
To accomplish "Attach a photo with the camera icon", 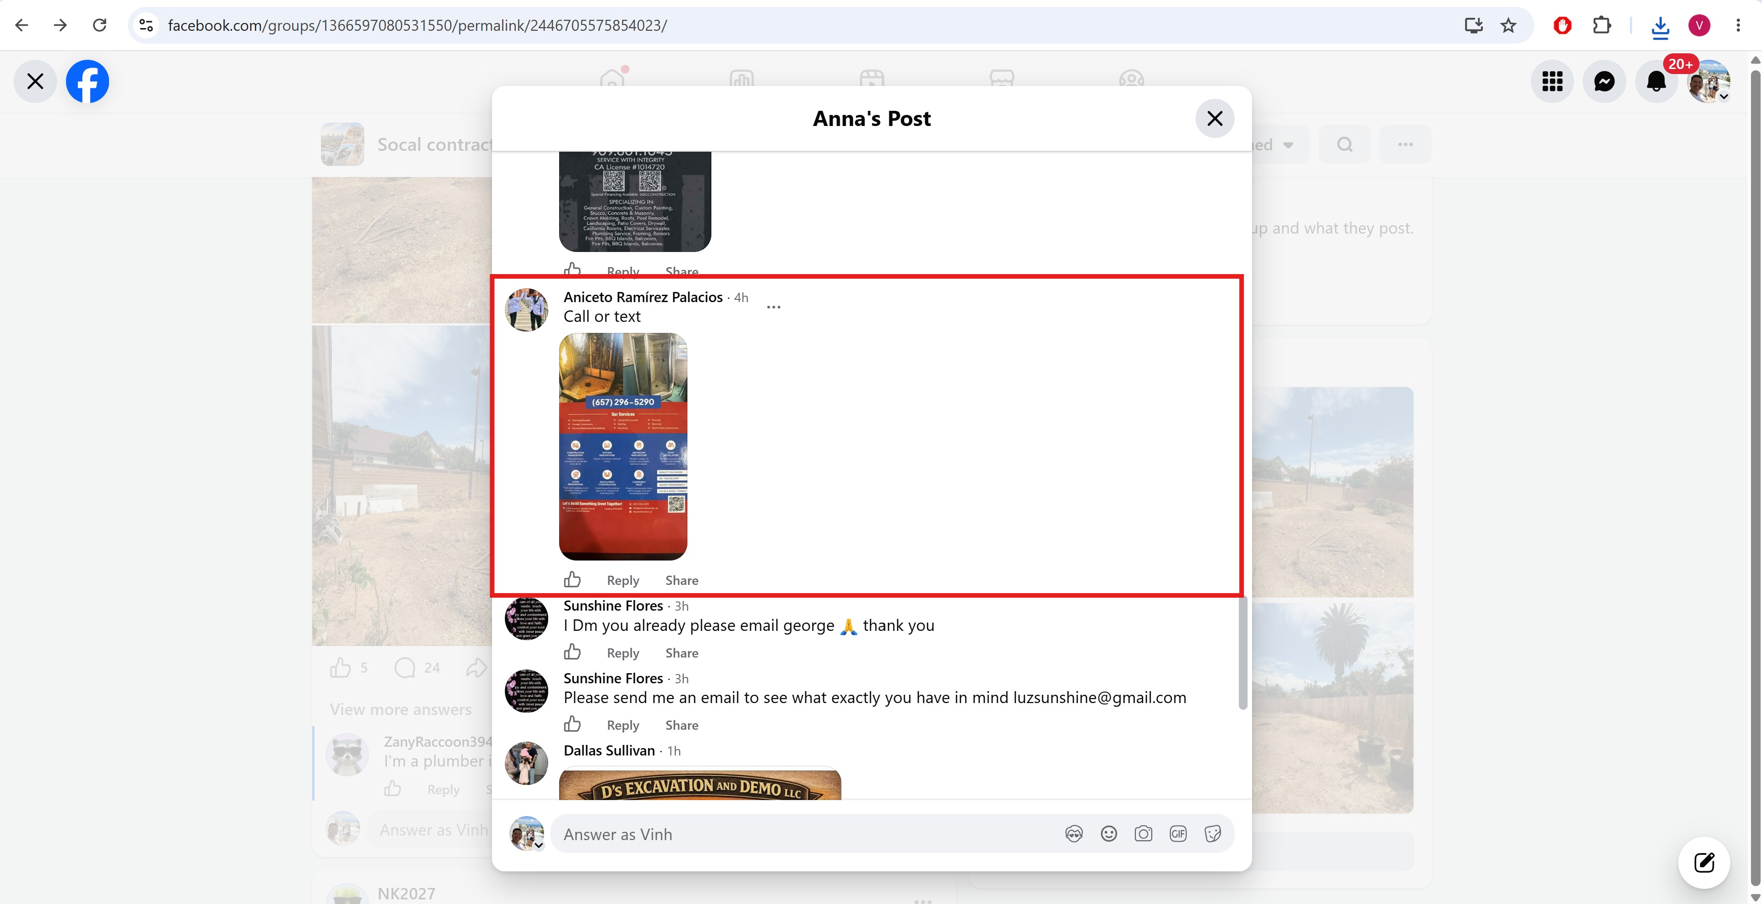I will (x=1143, y=834).
